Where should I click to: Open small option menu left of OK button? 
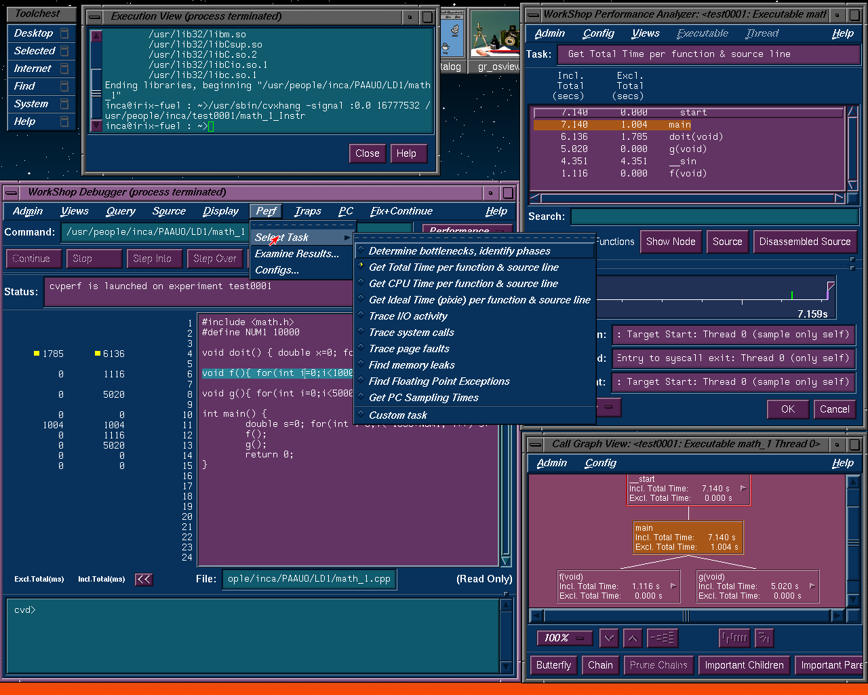[x=608, y=408]
